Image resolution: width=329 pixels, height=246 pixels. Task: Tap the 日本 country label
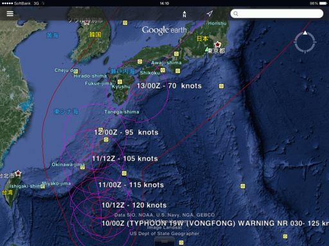coord(202,38)
